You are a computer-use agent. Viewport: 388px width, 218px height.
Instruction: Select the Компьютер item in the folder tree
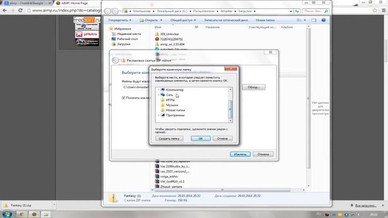[175, 90]
